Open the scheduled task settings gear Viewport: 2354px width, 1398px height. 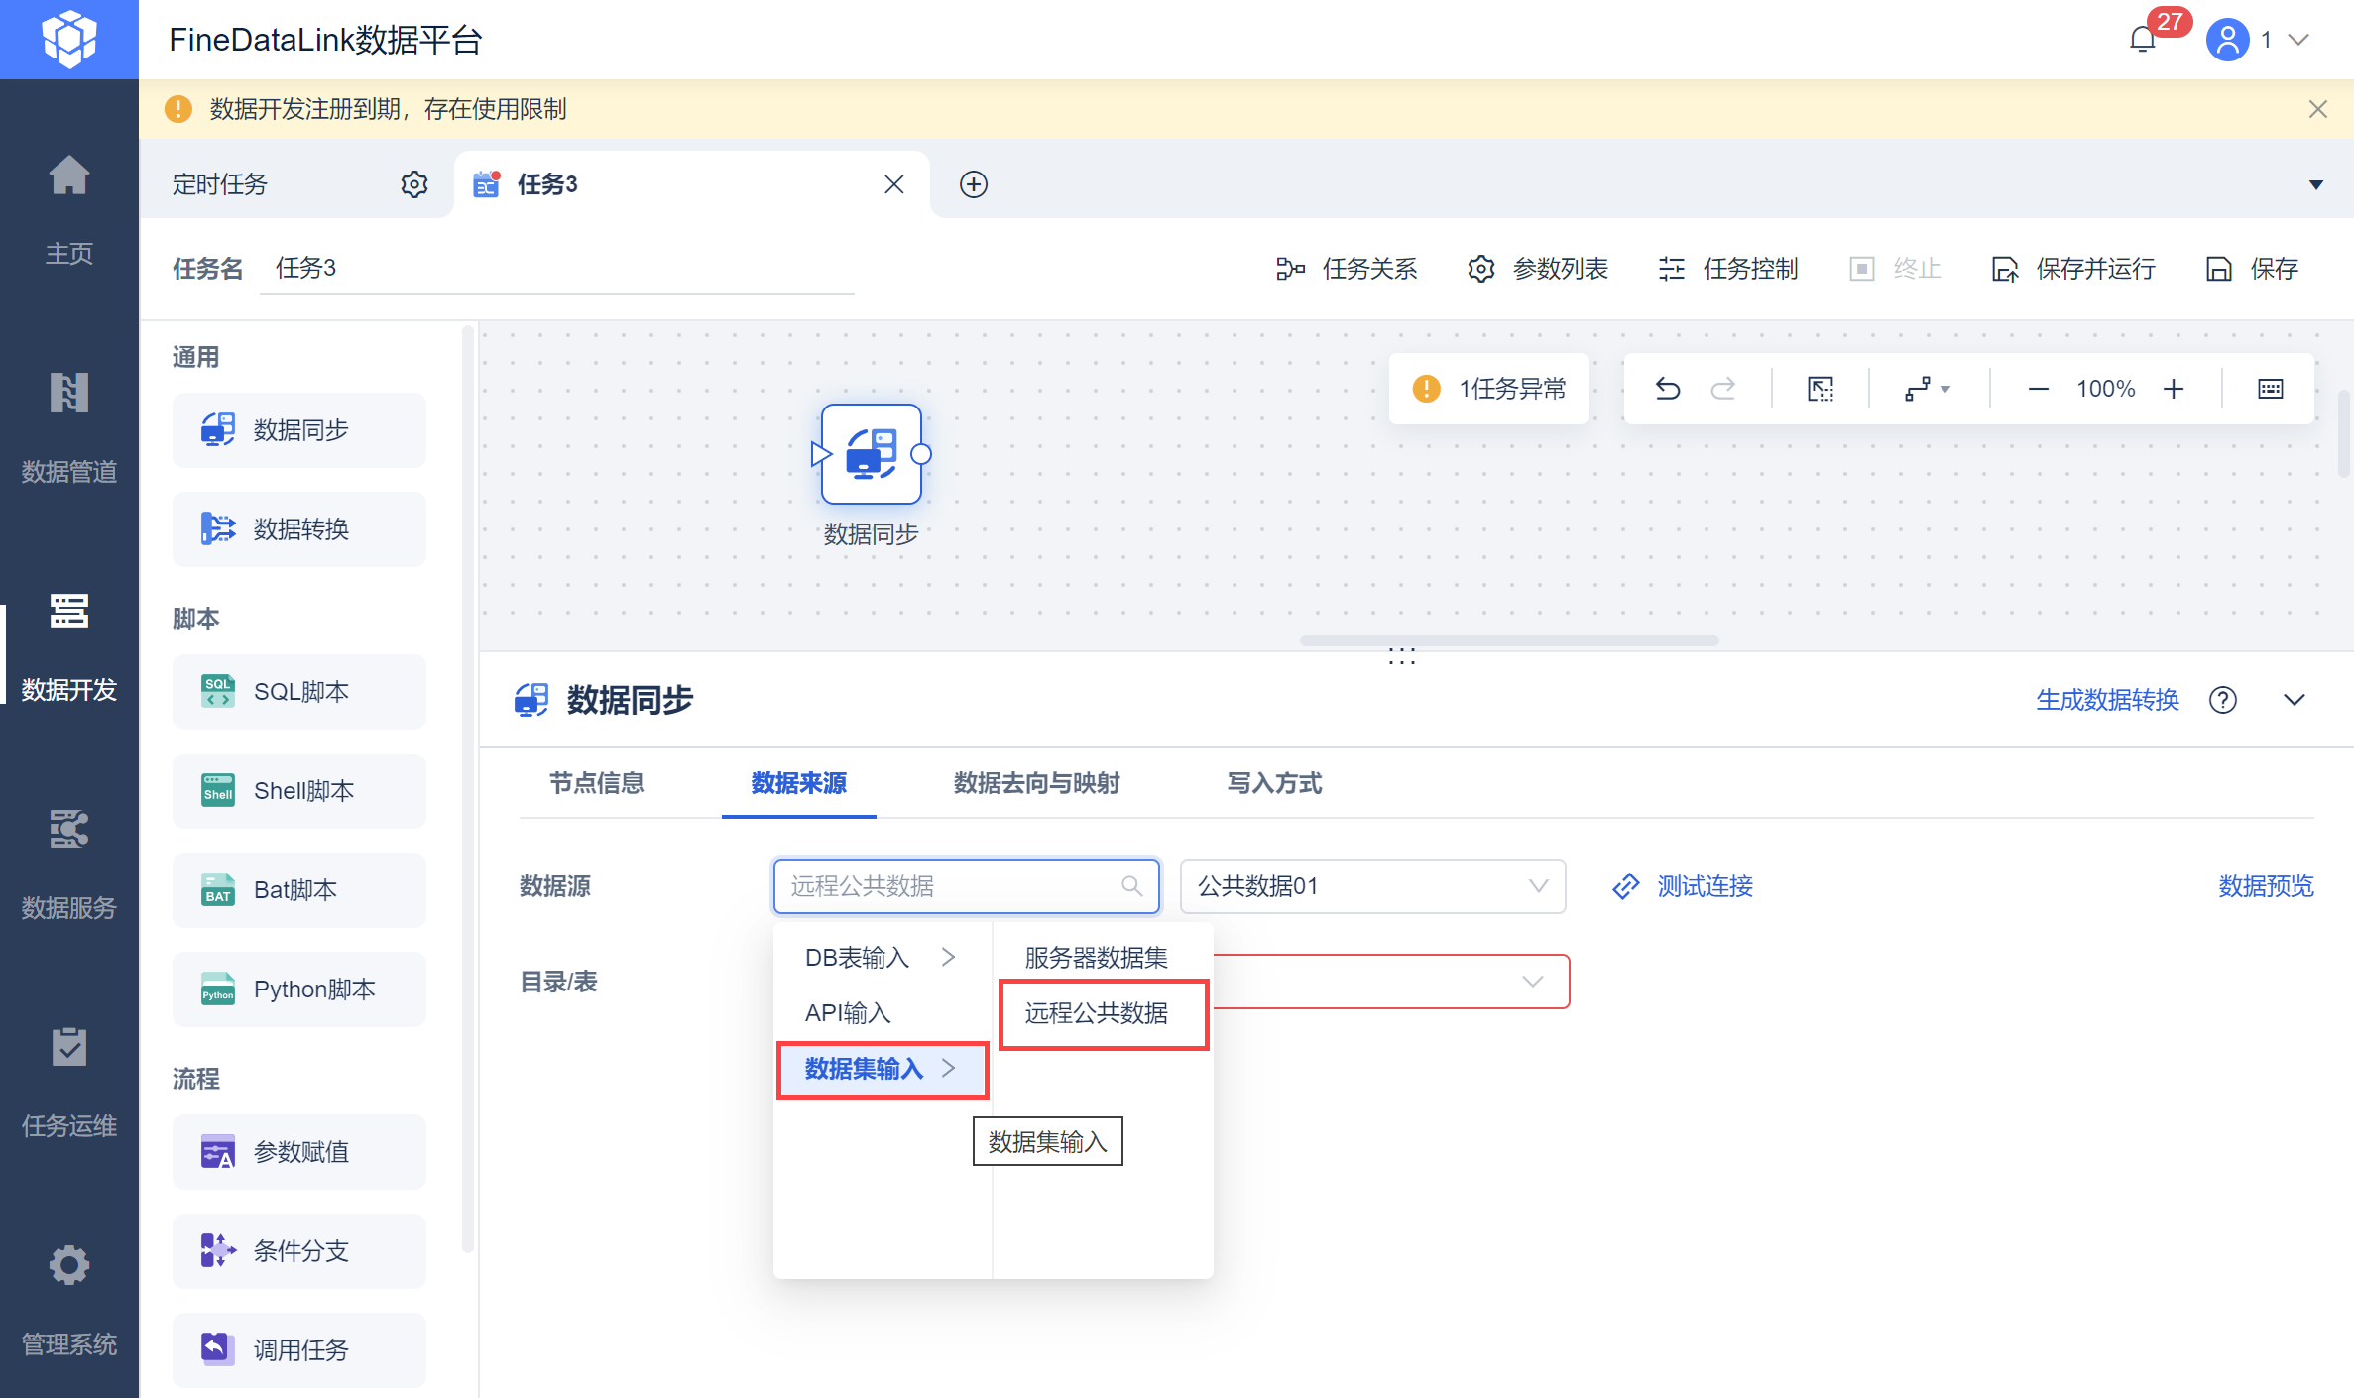[x=413, y=184]
